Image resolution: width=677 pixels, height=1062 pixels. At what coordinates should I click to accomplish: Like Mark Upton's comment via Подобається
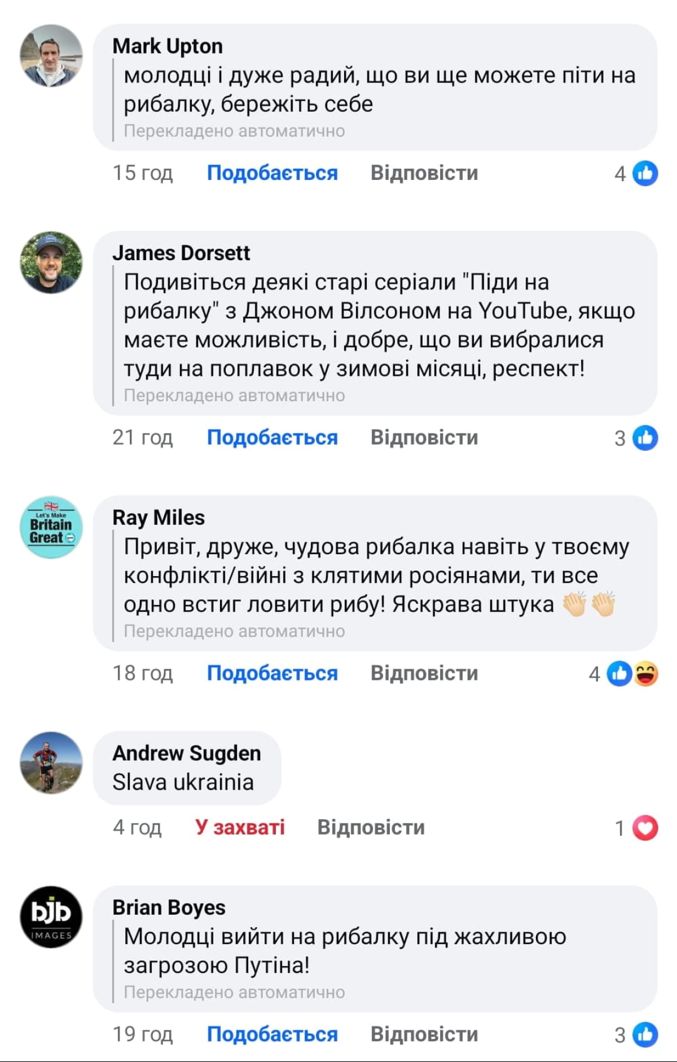pyautogui.click(x=272, y=173)
